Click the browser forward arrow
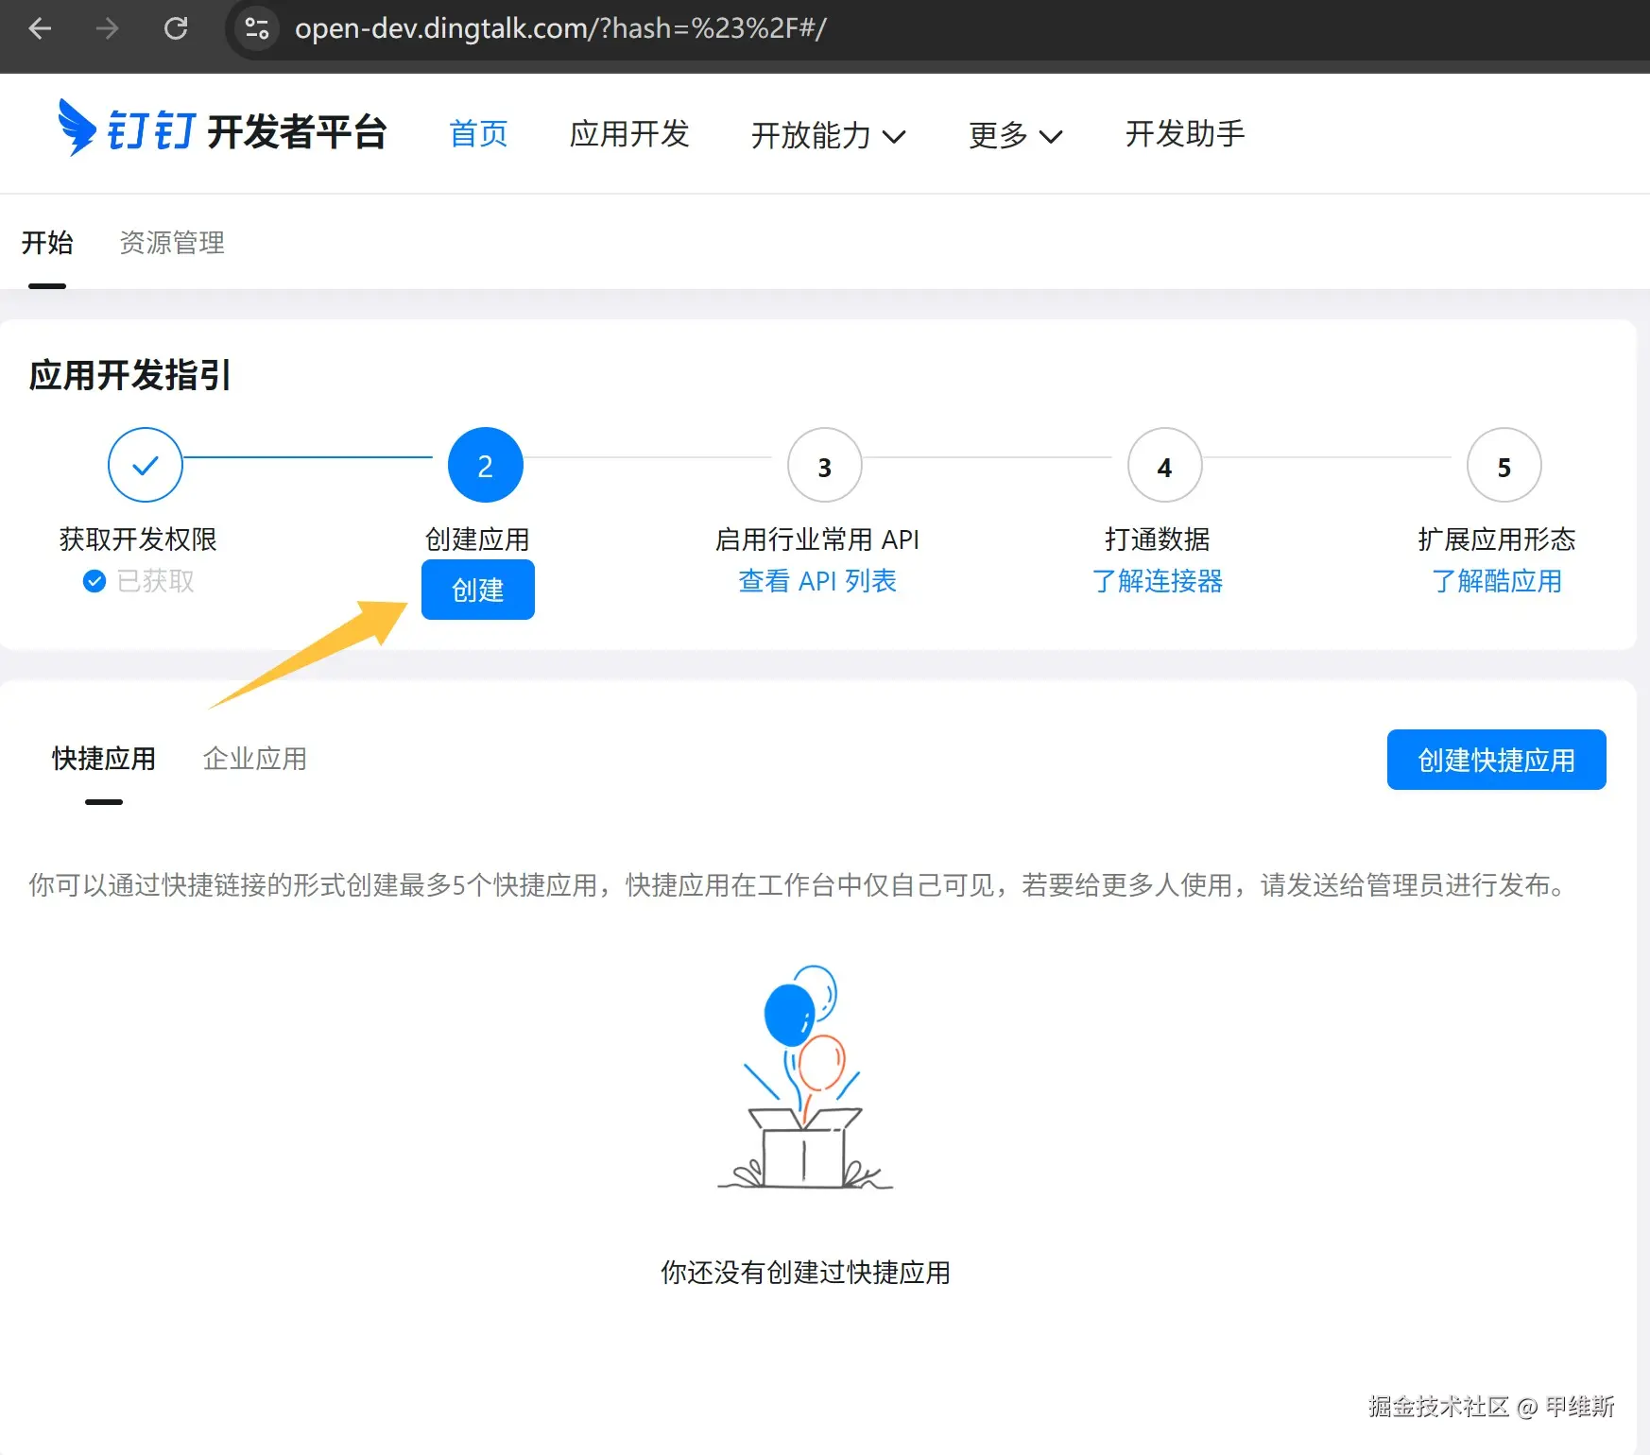This screenshot has width=1650, height=1455. 107,28
